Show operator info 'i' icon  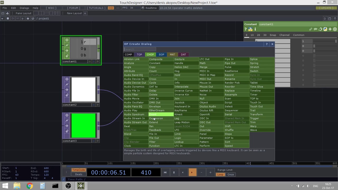[x=255, y=29]
